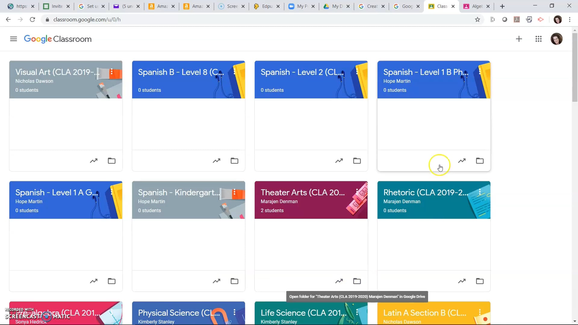Open Theater Arts (CLA 20...) class
Screen dimensions: 578x325
(x=303, y=193)
